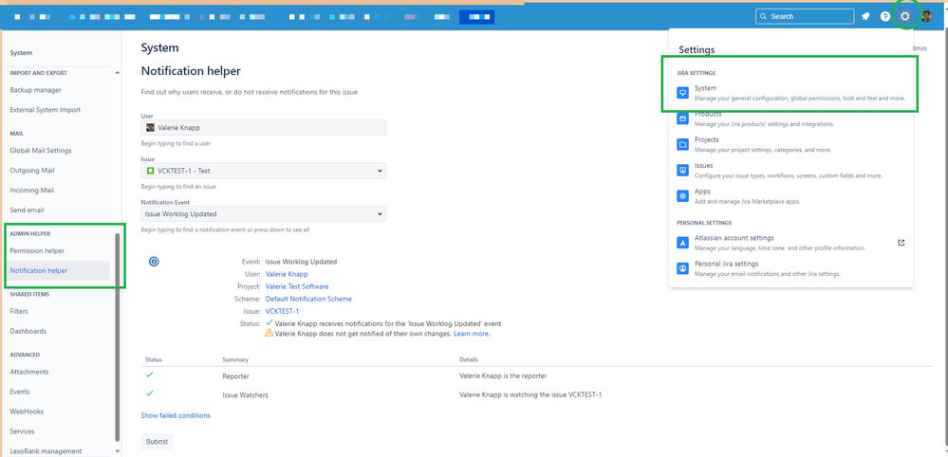Screen dimensions: 948x457
Task: Click external link icon beside Atlassian account settings
Action: (901, 243)
